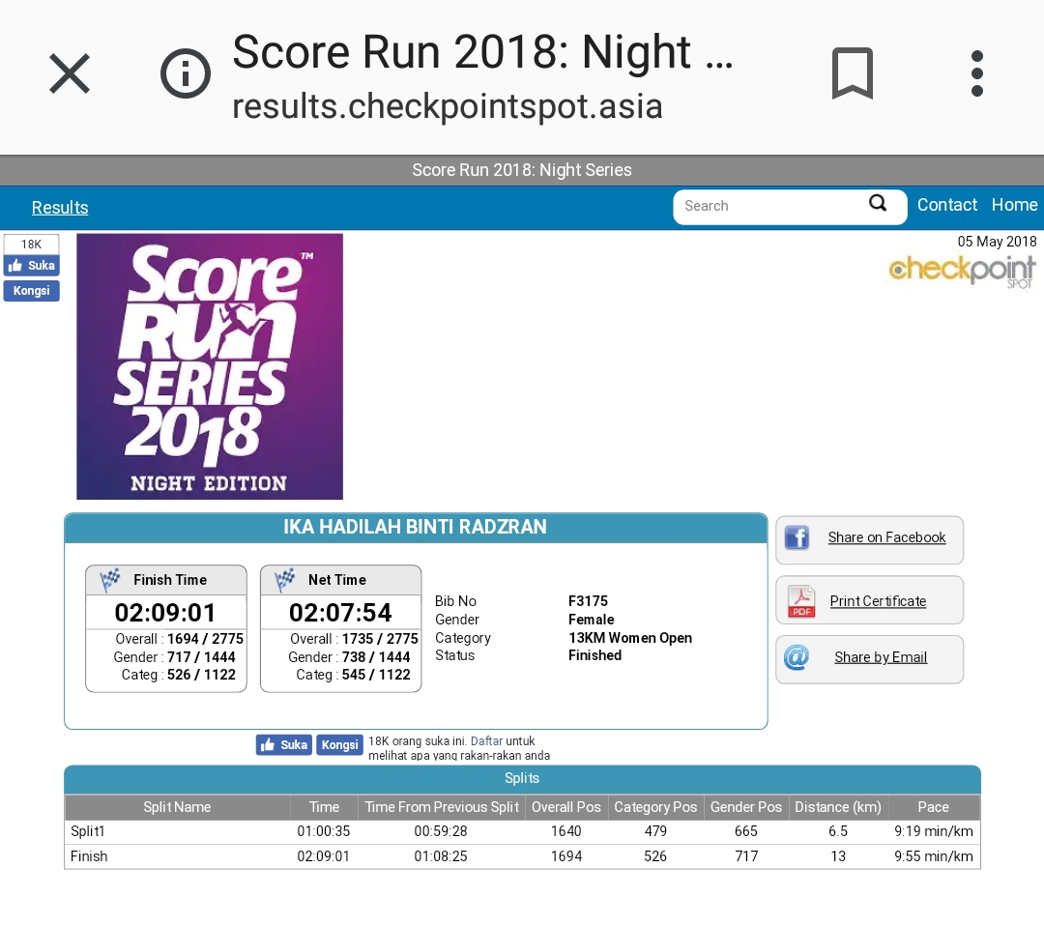Click Share by Email link

coord(881,657)
